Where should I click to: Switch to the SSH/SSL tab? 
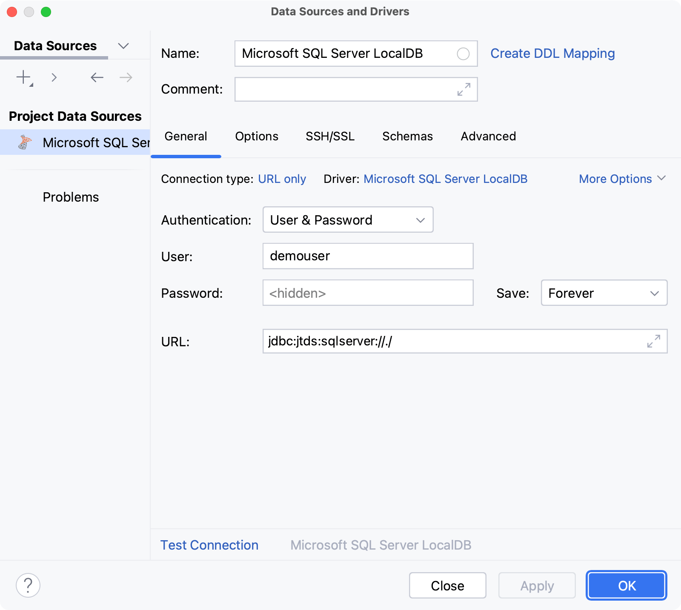[330, 136]
